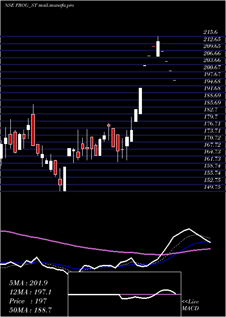The height and width of the screenshot is (317, 226).
Task: Select the 164.73 price level label
Action: 212,152
